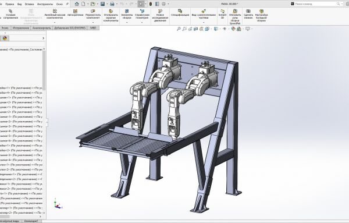Open the Вид menu
The image size is (349, 223).
[x=20, y=4]
